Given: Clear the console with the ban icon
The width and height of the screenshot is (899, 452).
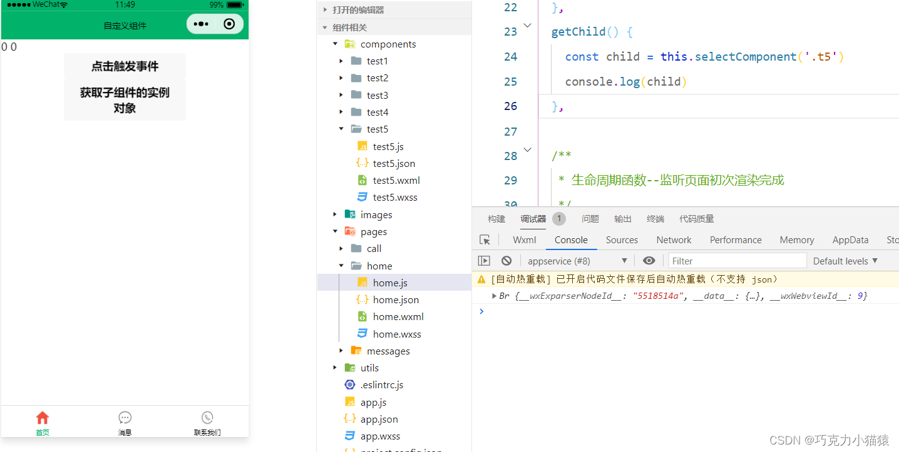Looking at the screenshot, I should tap(506, 260).
